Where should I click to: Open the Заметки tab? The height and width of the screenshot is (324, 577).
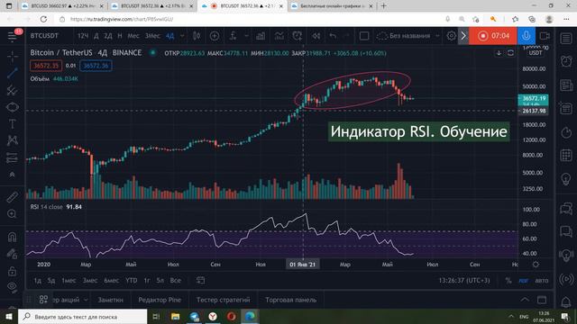(110, 300)
